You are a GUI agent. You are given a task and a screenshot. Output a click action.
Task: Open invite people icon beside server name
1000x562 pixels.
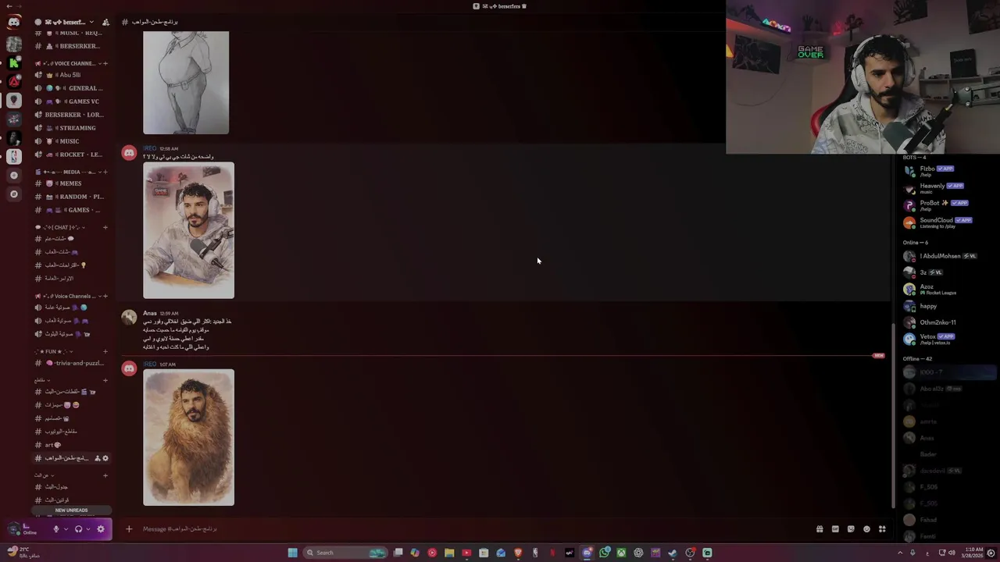point(106,22)
